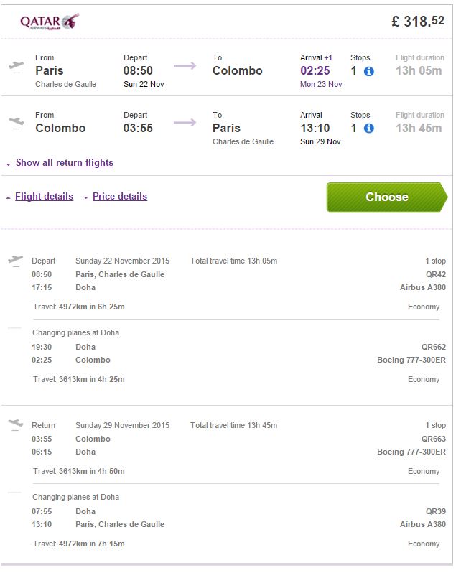
Task: Click the 02:25 arrival time
Action: (315, 70)
